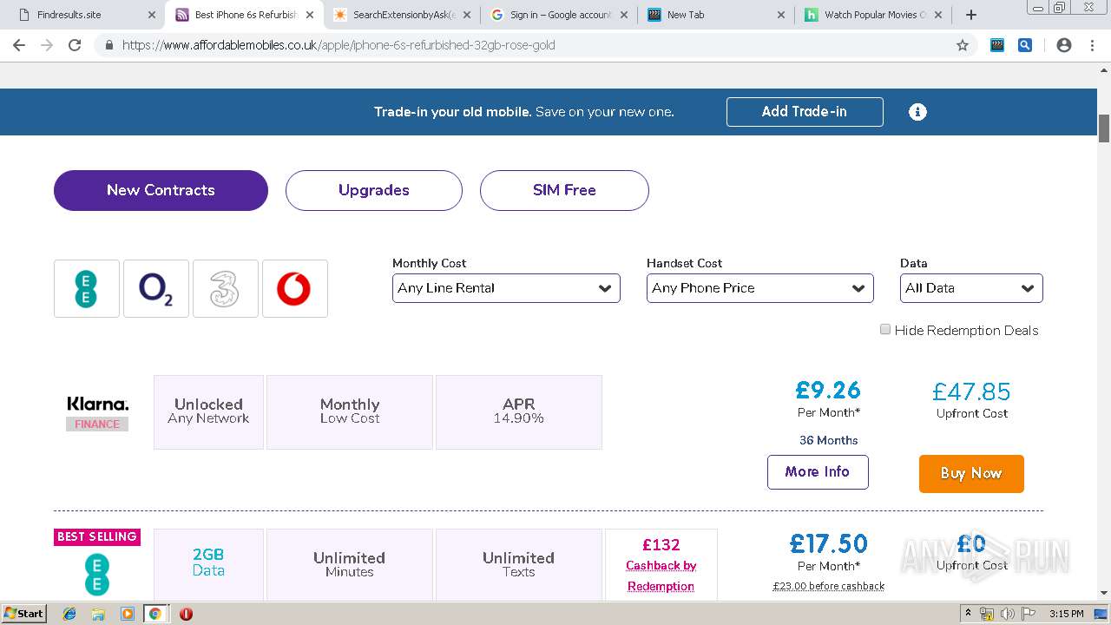Open the Data filter dropdown
Viewport: 1111px width, 625px height.
coord(971,288)
